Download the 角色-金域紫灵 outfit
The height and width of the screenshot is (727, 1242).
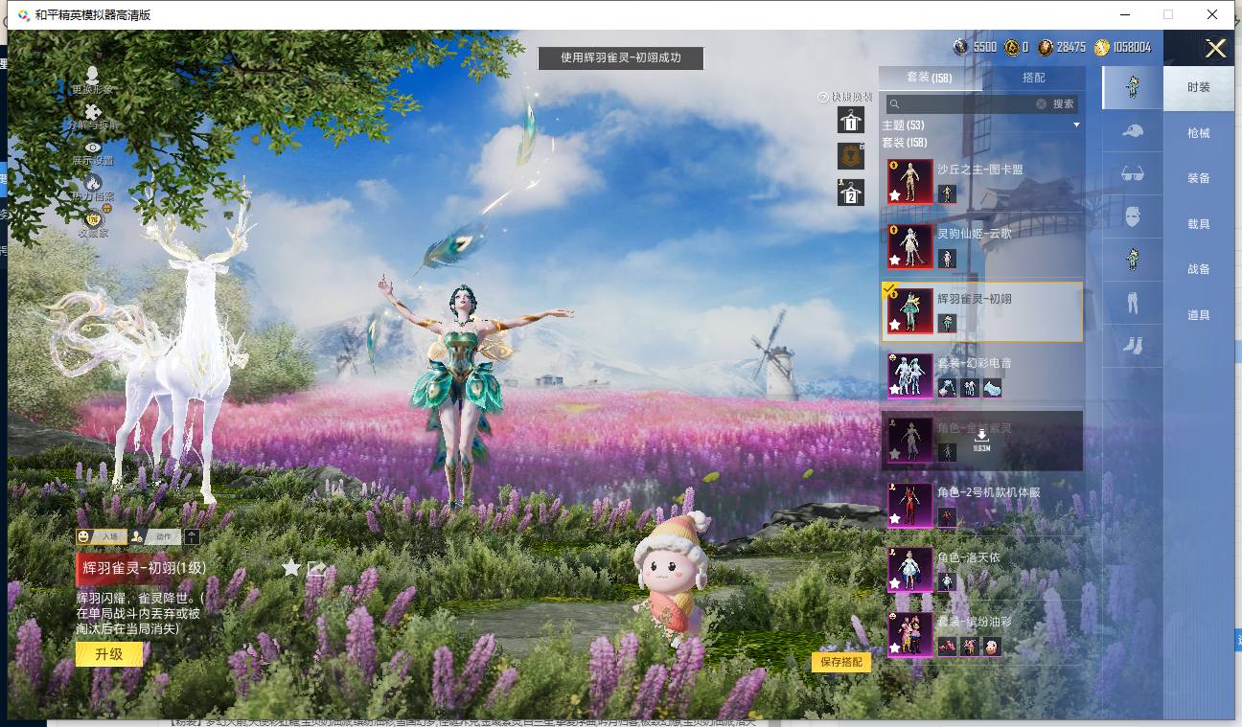[981, 439]
